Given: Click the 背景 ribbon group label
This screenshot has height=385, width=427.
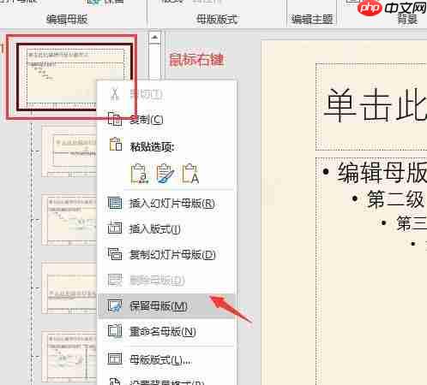Looking at the screenshot, I should pos(407,20).
